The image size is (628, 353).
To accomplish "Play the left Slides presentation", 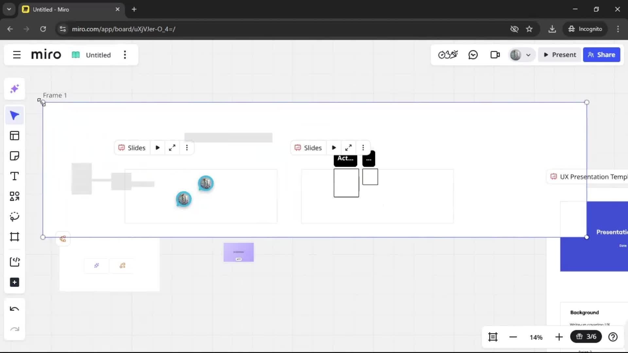I will coord(157,148).
